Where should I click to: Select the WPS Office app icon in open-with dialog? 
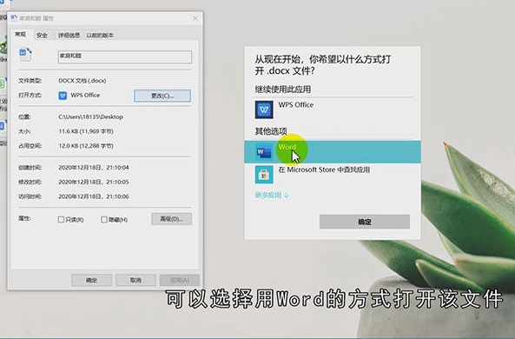click(264, 110)
